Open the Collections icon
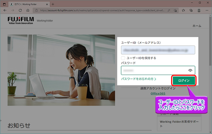Image resolution: width=212 pixels, height=134 pixels. tap(191, 10)
